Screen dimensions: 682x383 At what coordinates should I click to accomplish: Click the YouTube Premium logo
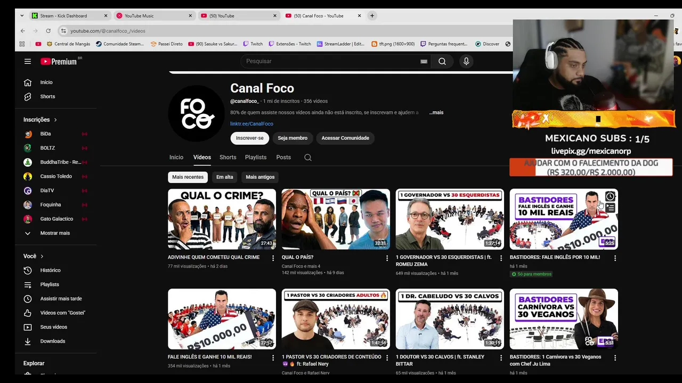(59, 61)
